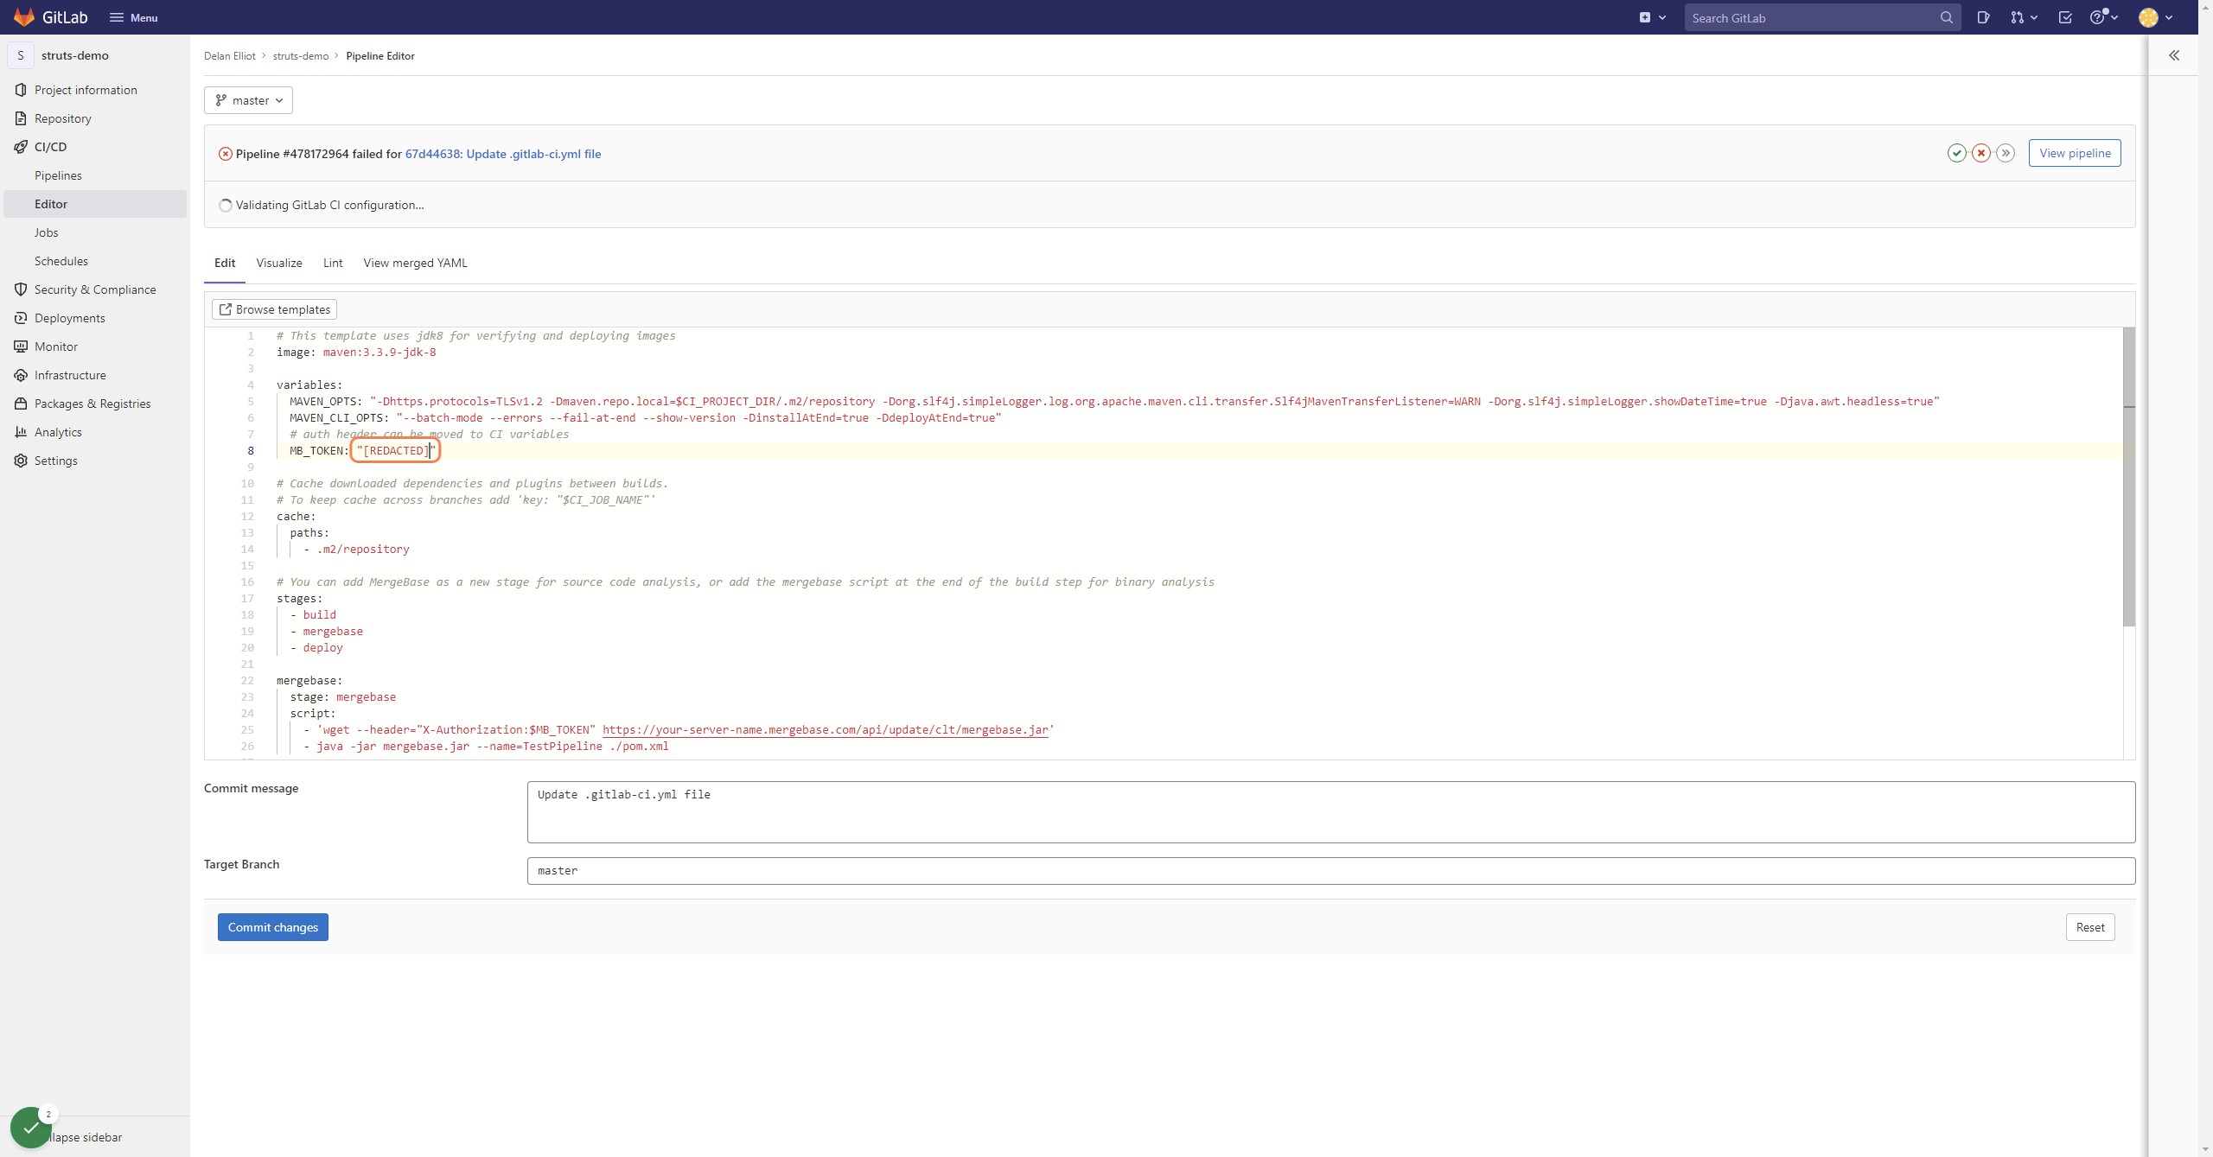Click the failed stage status icon
Viewport: 2213px width, 1157px height.
click(1980, 153)
